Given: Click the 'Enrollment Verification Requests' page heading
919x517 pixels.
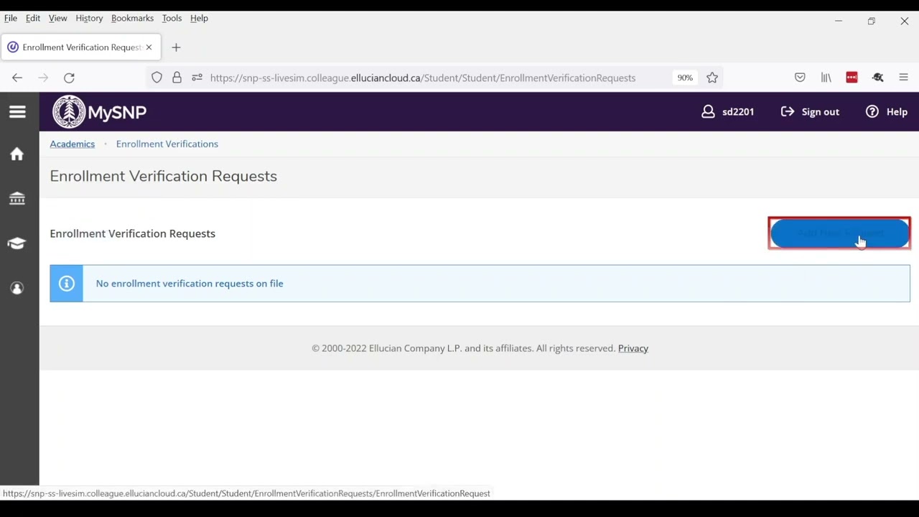Looking at the screenshot, I should 163,176.
